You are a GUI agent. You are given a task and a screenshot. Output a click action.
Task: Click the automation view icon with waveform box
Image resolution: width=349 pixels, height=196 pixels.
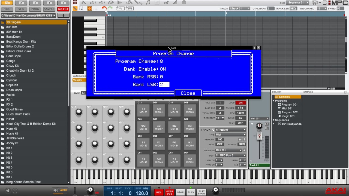[x=120, y=8]
